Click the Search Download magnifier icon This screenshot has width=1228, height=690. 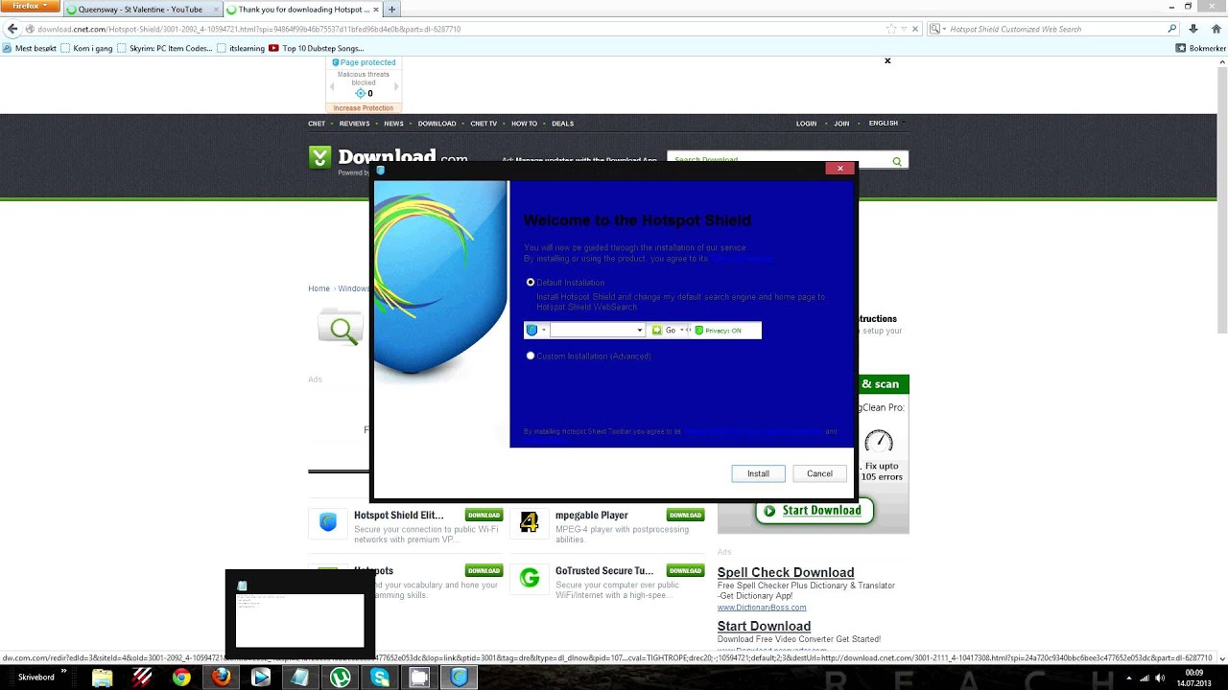(x=897, y=161)
